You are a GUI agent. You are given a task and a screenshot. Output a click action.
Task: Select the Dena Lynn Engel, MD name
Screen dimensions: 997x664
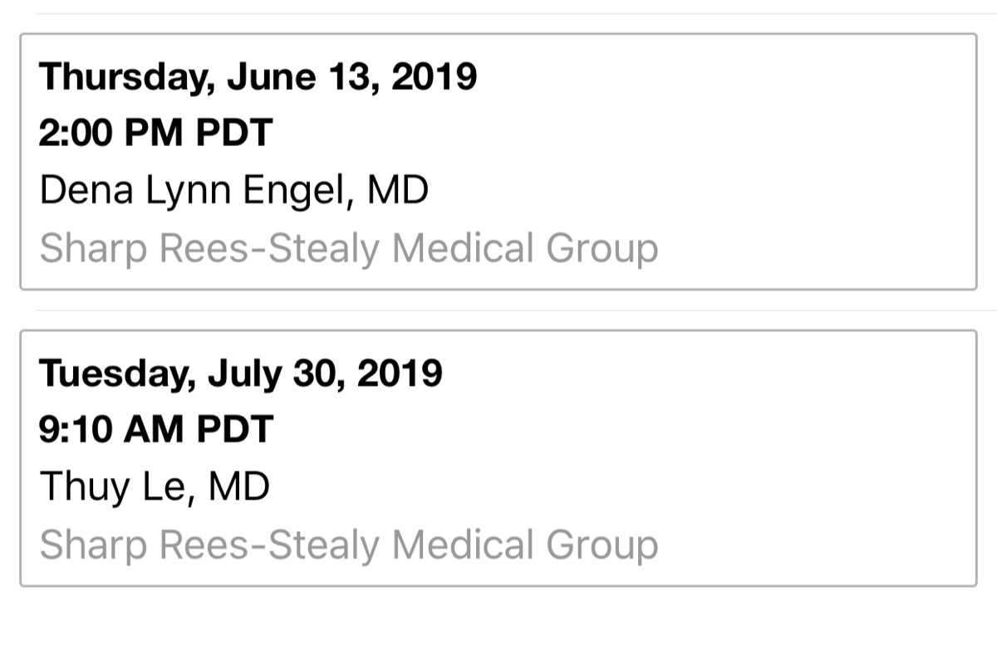tap(234, 192)
